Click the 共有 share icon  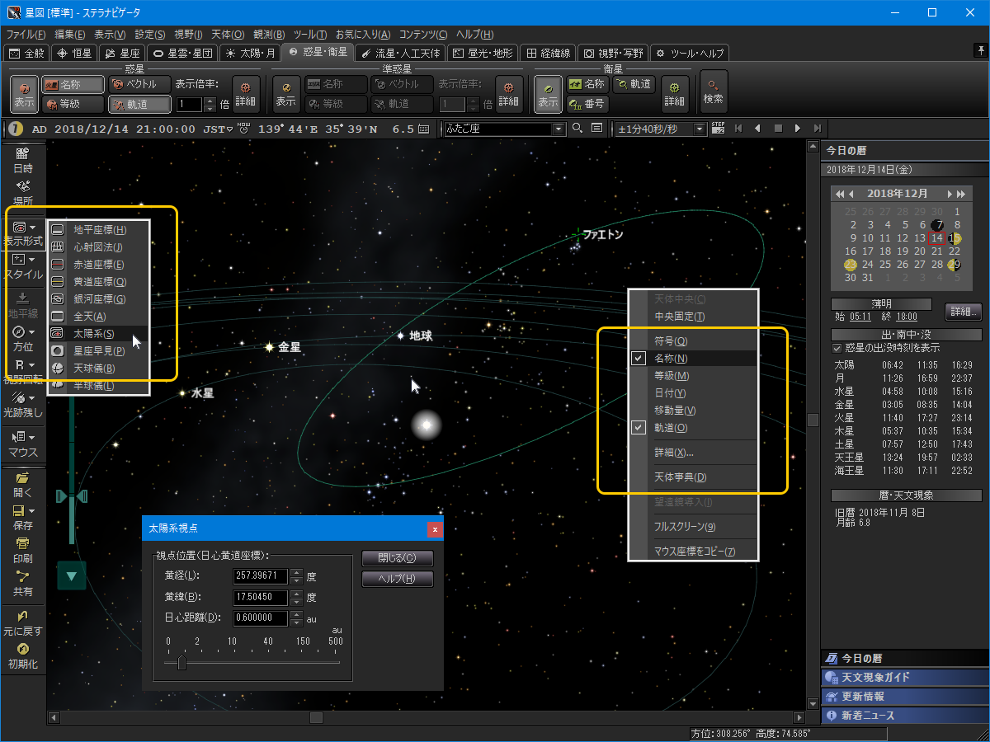[x=22, y=576]
